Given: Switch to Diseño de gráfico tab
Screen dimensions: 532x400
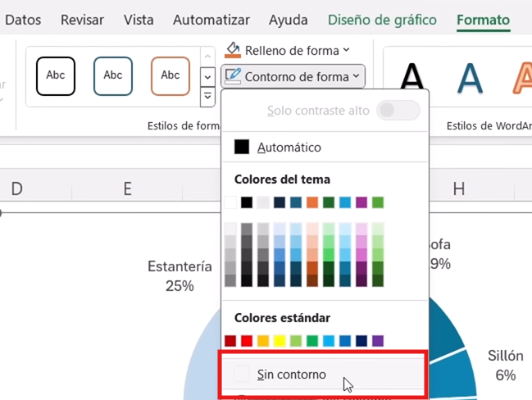Looking at the screenshot, I should point(382,20).
